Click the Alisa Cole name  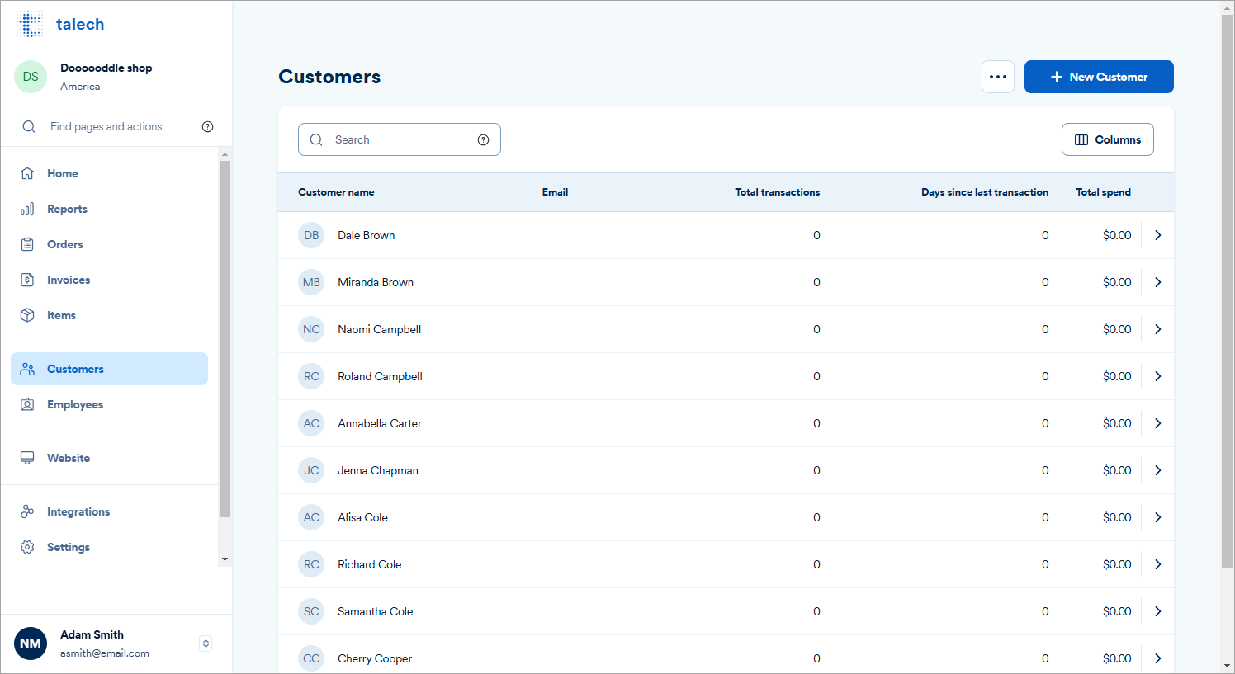362,517
